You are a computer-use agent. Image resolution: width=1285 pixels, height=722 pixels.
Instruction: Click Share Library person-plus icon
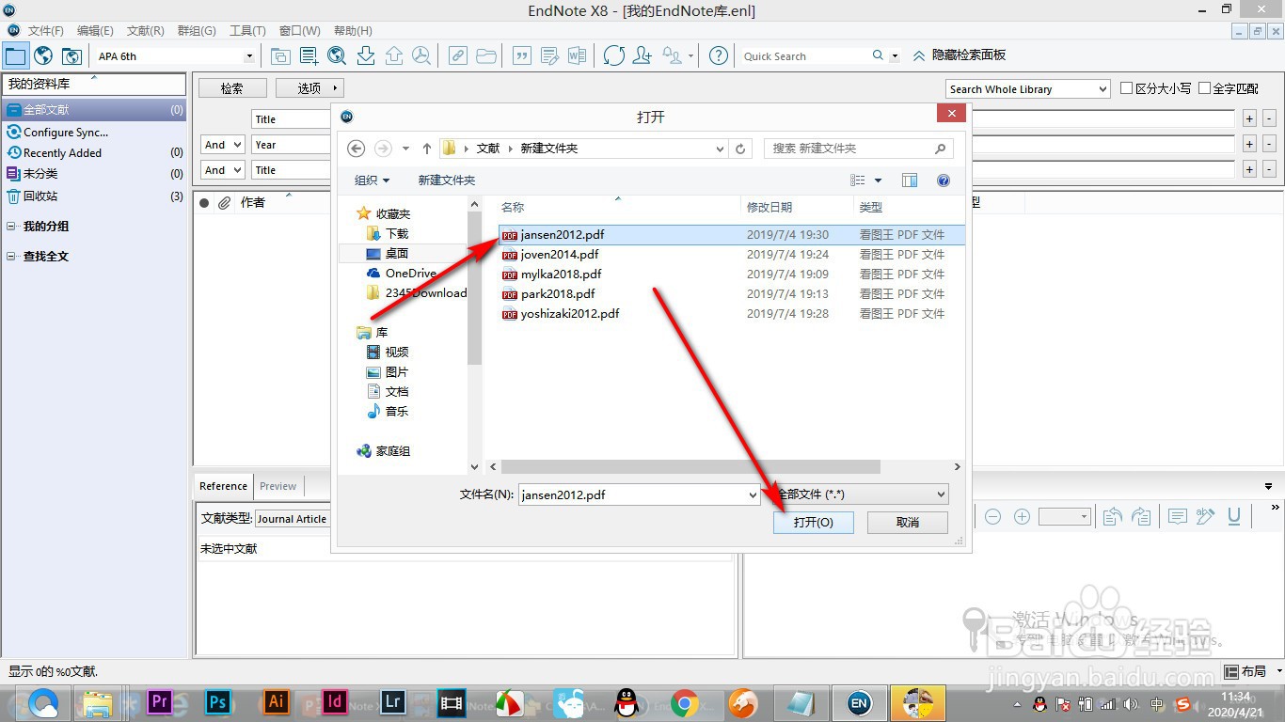pyautogui.click(x=642, y=55)
